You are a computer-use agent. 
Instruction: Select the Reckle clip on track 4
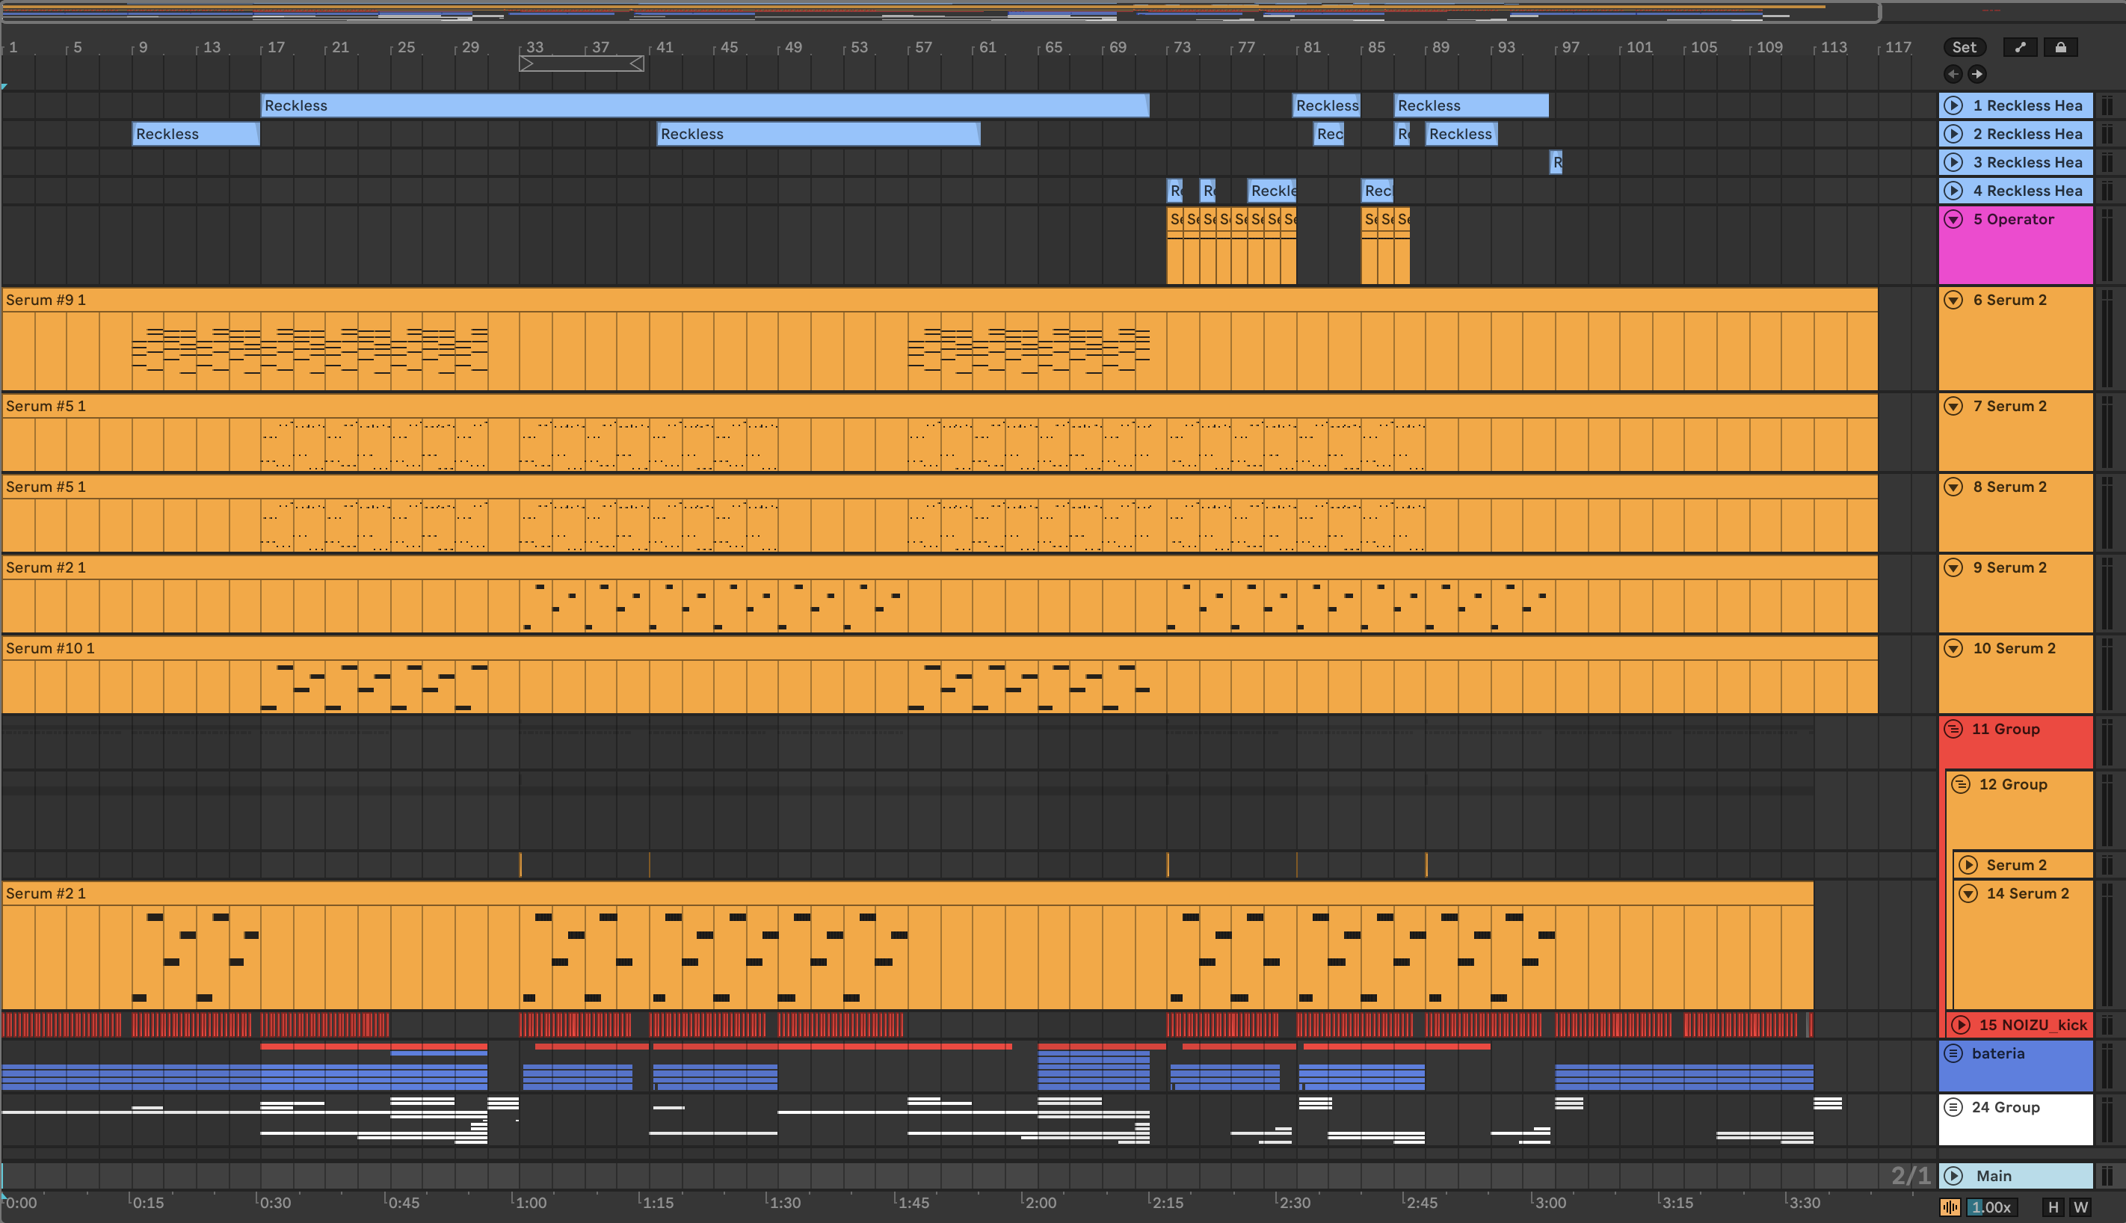tap(1272, 191)
